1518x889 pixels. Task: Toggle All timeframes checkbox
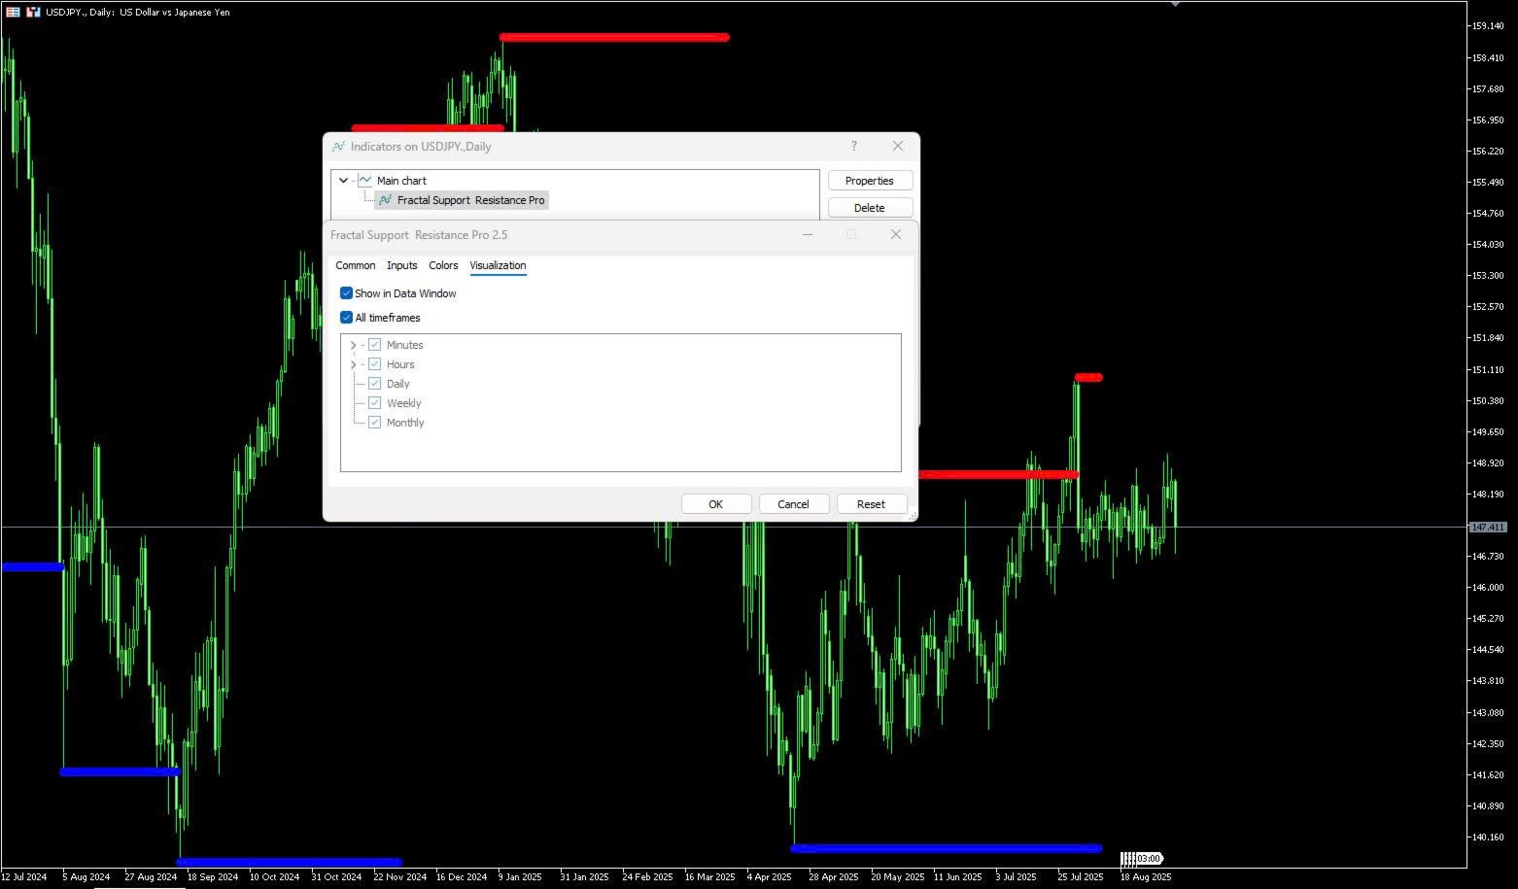pos(346,317)
